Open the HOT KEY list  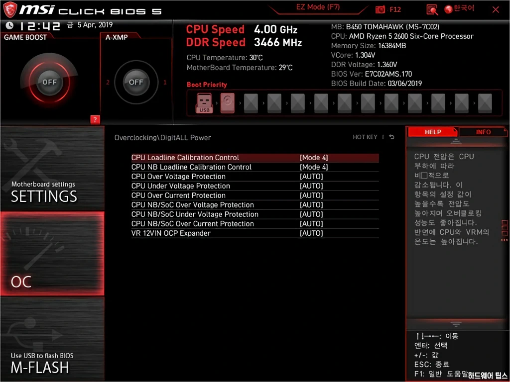(x=365, y=137)
